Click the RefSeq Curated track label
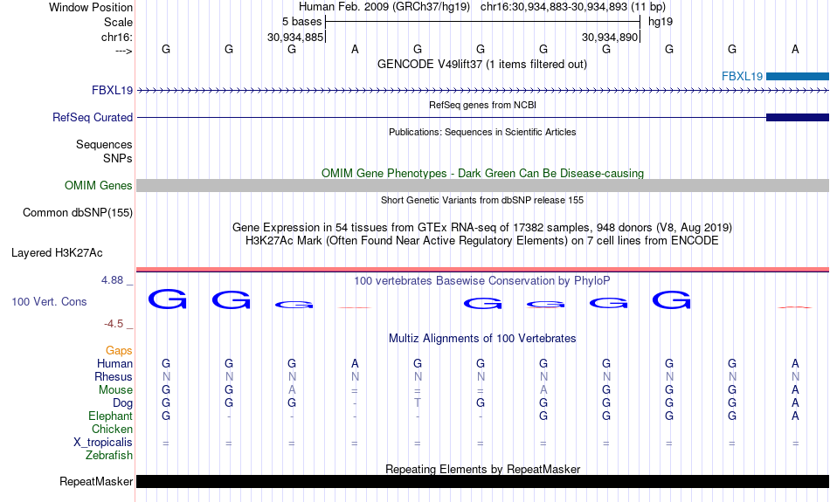 [x=93, y=118]
